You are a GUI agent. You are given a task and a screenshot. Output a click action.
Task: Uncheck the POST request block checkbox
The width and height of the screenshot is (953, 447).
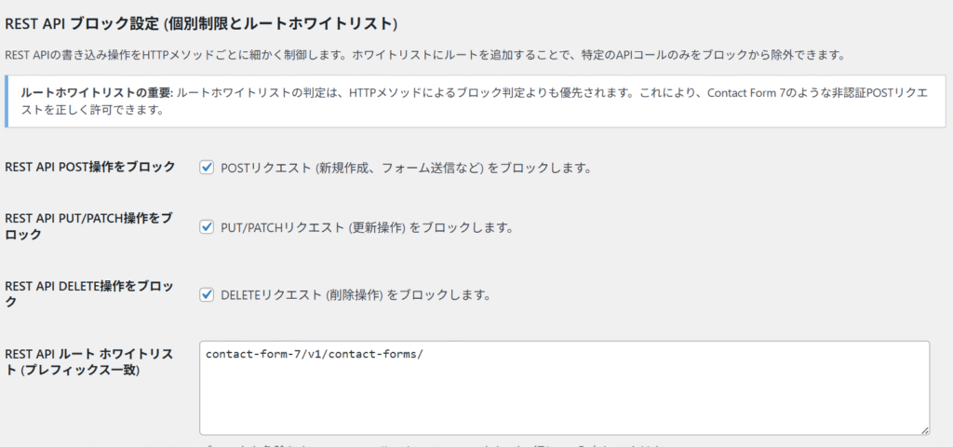point(207,168)
